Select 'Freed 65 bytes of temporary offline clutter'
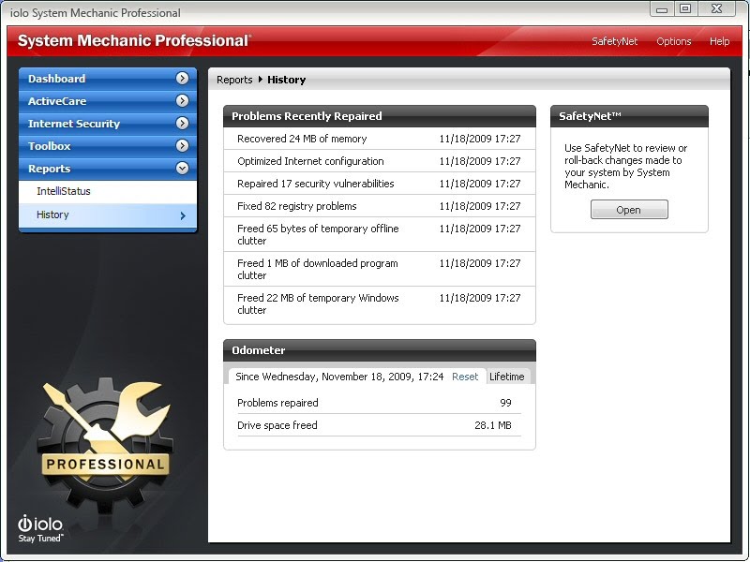Viewport: 750px width, 562px height. point(380,234)
